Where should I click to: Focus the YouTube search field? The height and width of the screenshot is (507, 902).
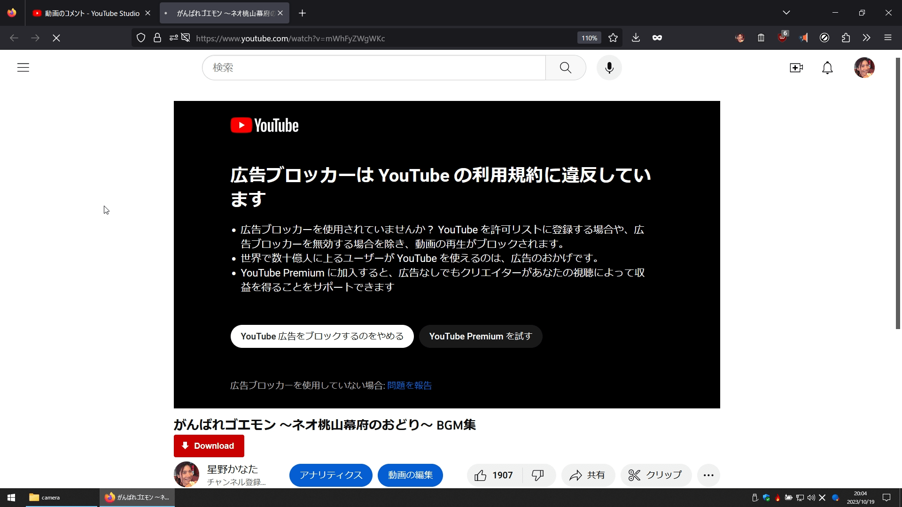point(373,68)
